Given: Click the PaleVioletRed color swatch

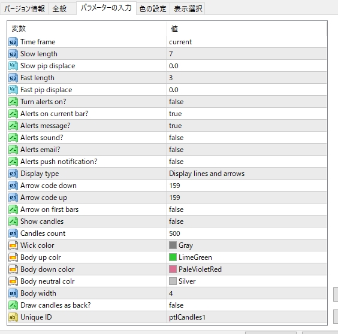Looking at the screenshot, I should [x=173, y=269].
